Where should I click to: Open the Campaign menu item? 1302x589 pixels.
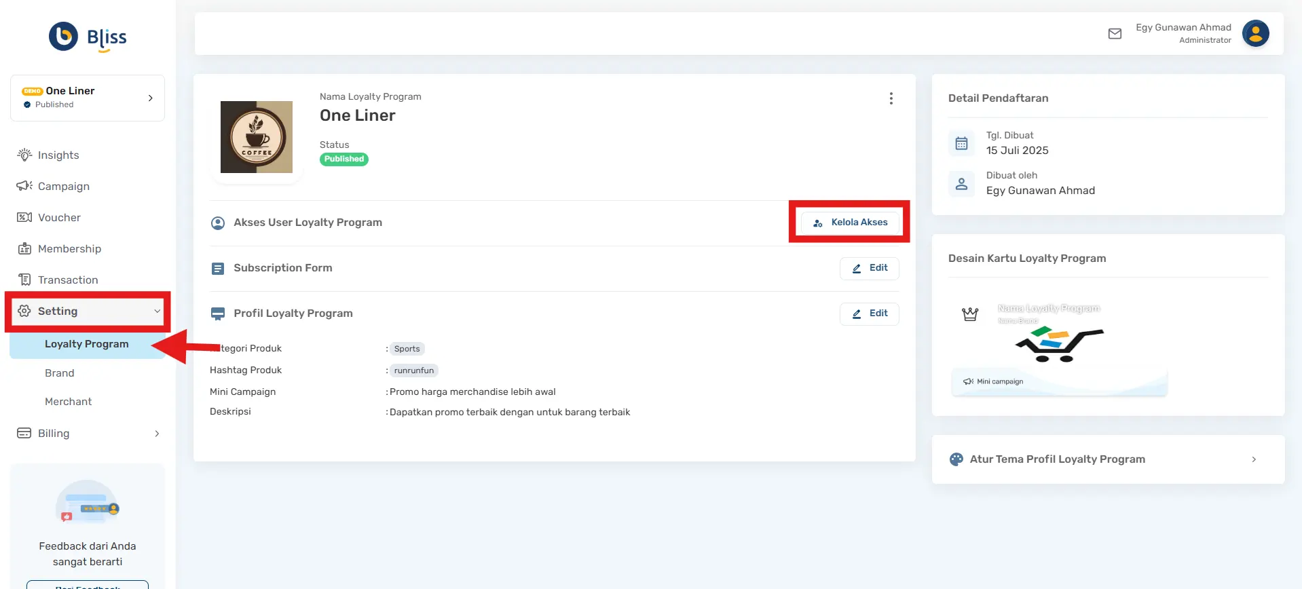[x=63, y=187]
